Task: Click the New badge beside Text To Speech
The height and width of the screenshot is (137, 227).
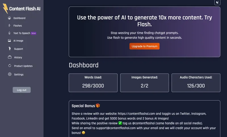Action: [x=33, y=33]
